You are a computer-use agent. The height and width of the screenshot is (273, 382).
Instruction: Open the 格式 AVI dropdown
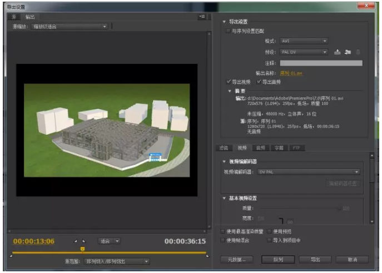[x=302, y=41]
